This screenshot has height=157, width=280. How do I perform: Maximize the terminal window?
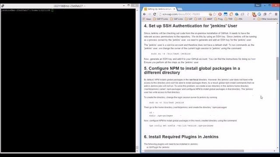pos(129,5)
